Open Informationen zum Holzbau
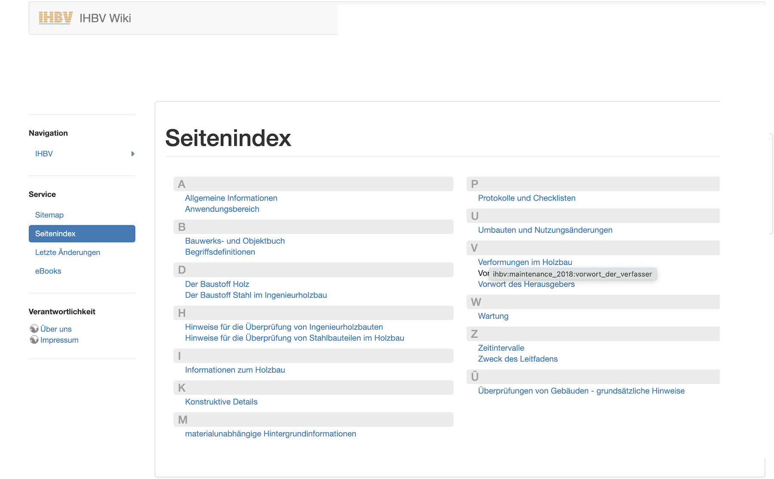Screen dimensions: 774x479 (235, 370)
